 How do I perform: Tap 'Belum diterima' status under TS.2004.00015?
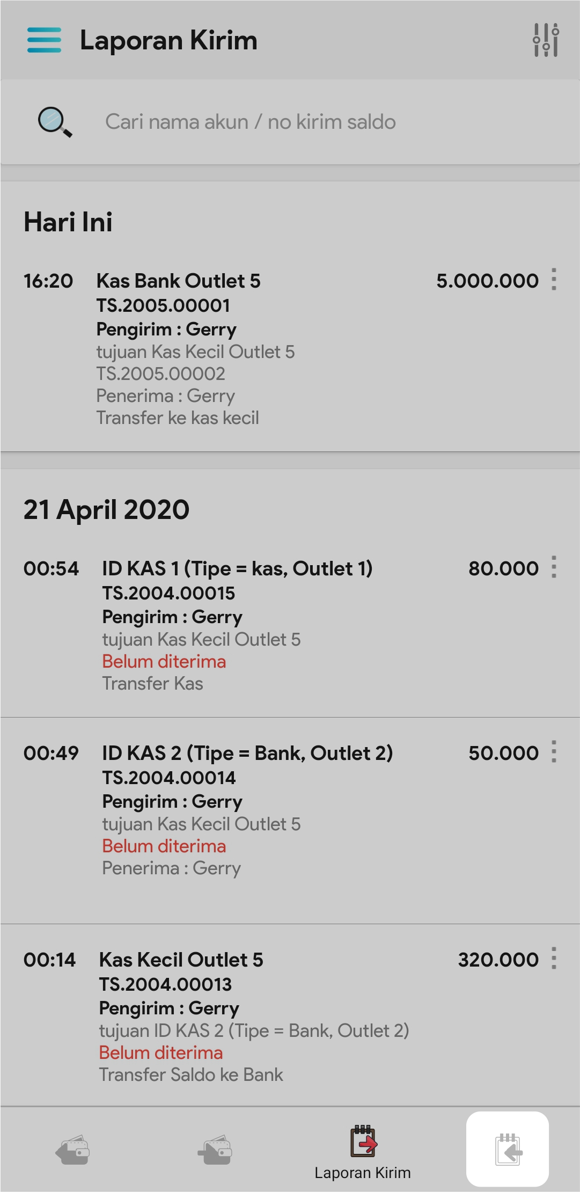pyautogui.click(x=164, y=662)
